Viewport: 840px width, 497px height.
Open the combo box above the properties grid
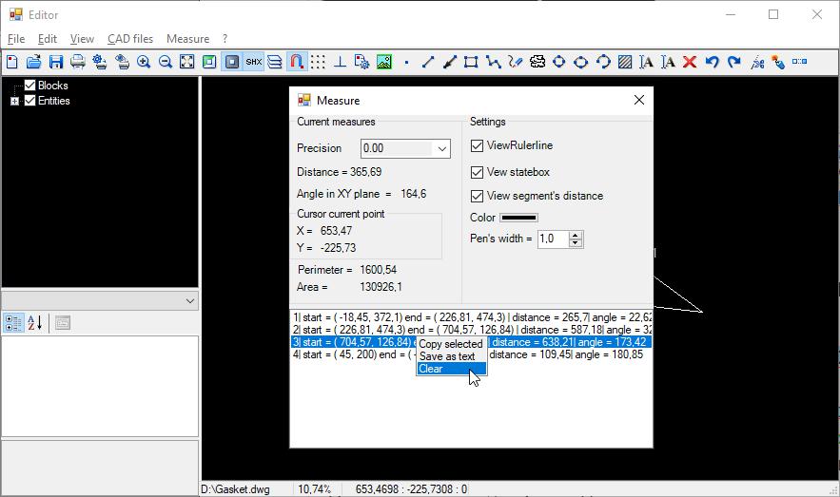[189, 300]
